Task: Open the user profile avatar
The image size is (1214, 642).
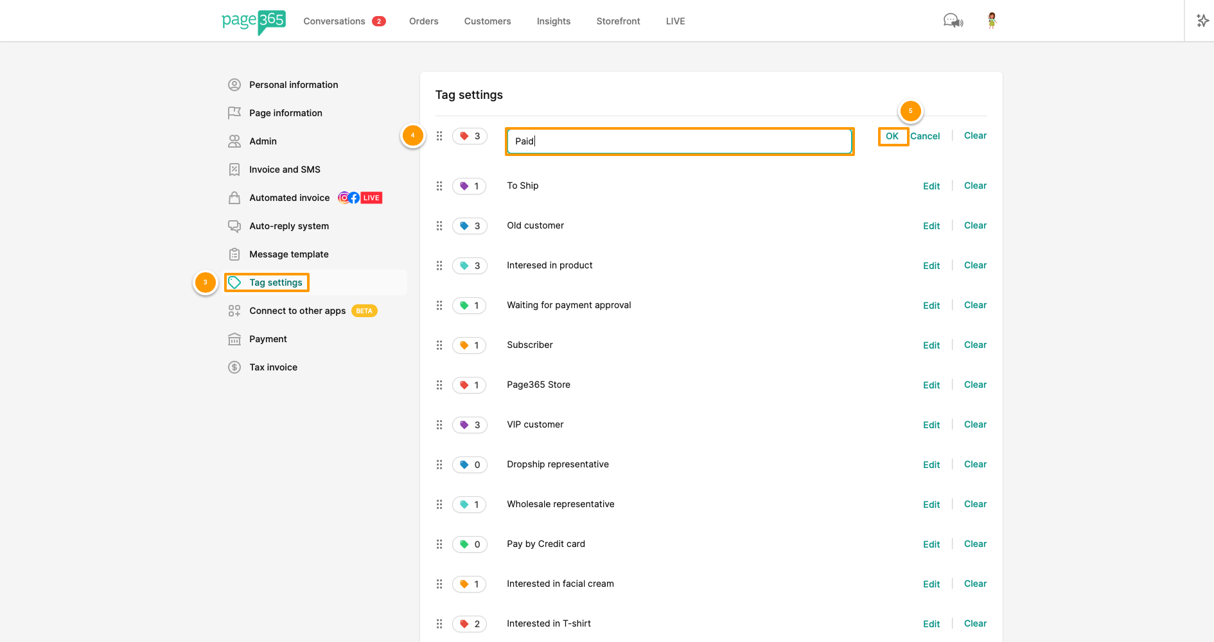Action: 992,21
